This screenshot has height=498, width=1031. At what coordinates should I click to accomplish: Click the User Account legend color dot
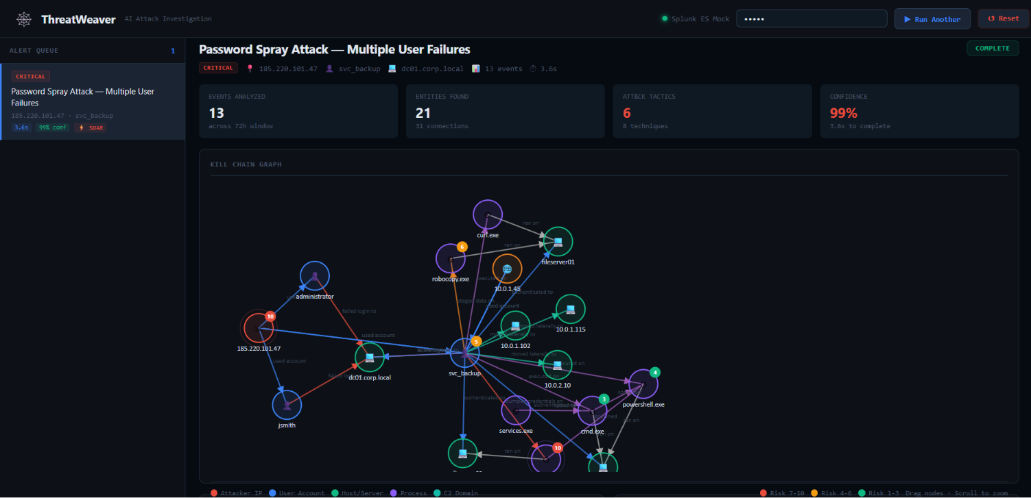point(273,493)
